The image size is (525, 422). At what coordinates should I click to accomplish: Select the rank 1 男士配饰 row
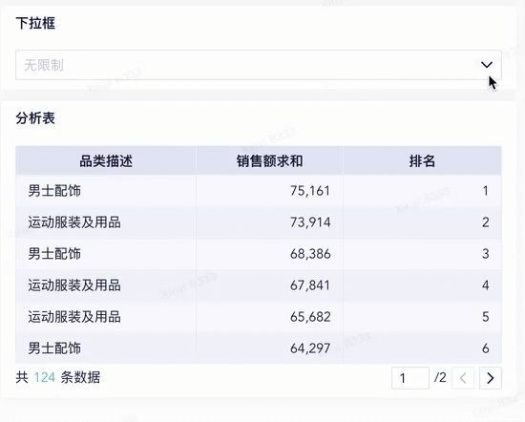[x=259, y=191]
